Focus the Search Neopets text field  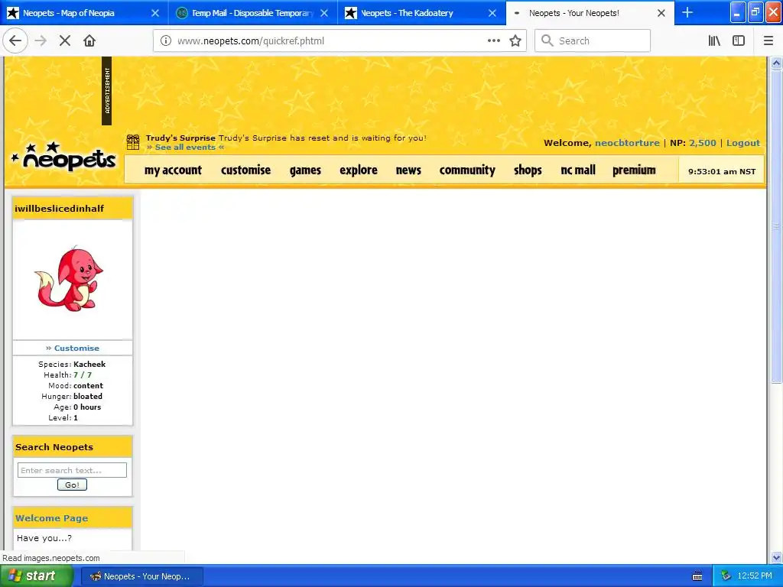click(72, 470)
